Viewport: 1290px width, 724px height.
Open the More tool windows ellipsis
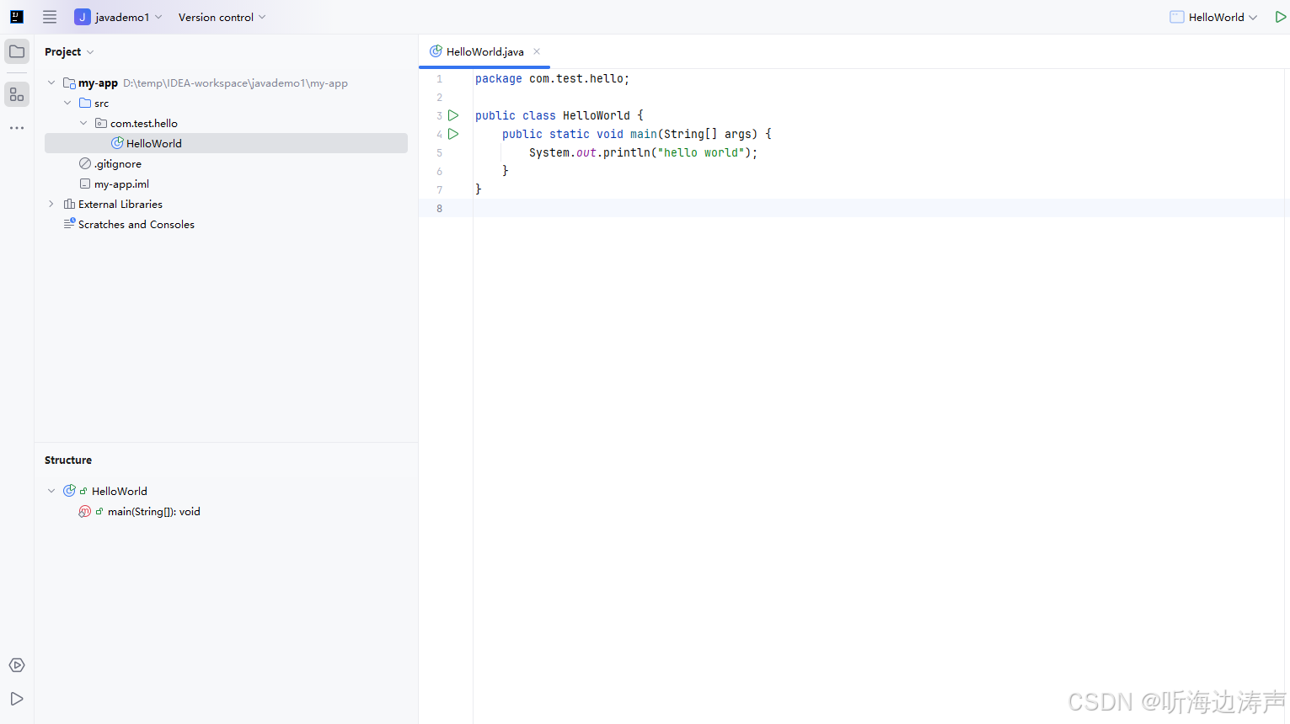[x=17, y=128]
